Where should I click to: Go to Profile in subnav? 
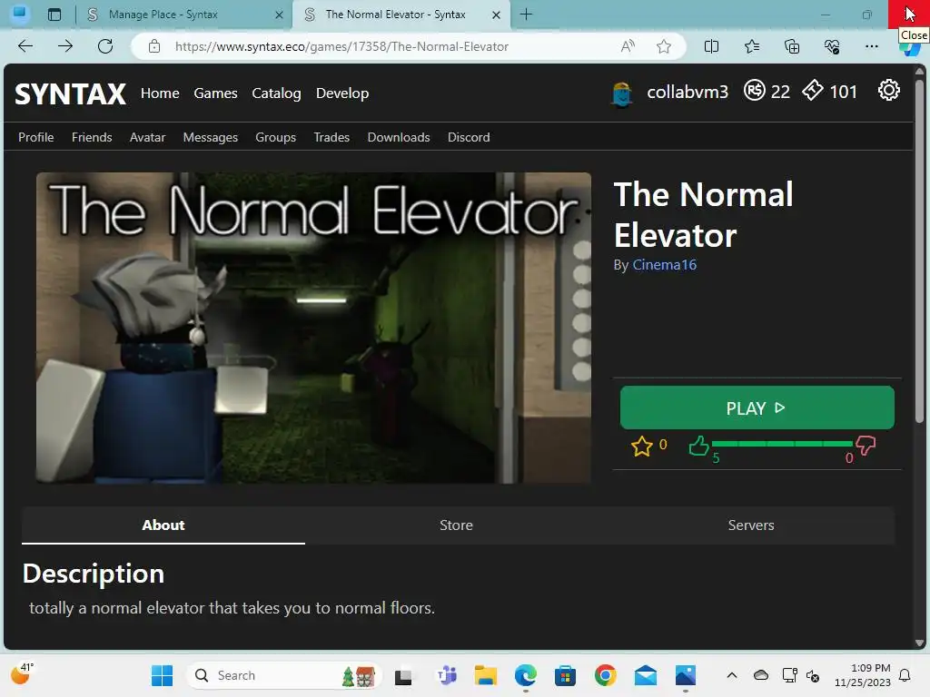click(36, 137)
